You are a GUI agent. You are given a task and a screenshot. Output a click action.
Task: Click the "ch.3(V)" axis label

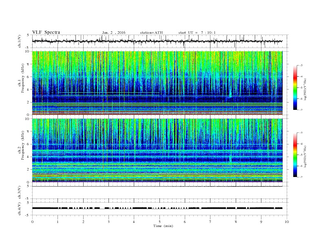(x=20, y=192)
